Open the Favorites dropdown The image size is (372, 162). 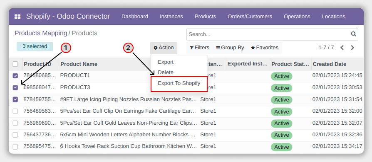[x=265, y=48]
